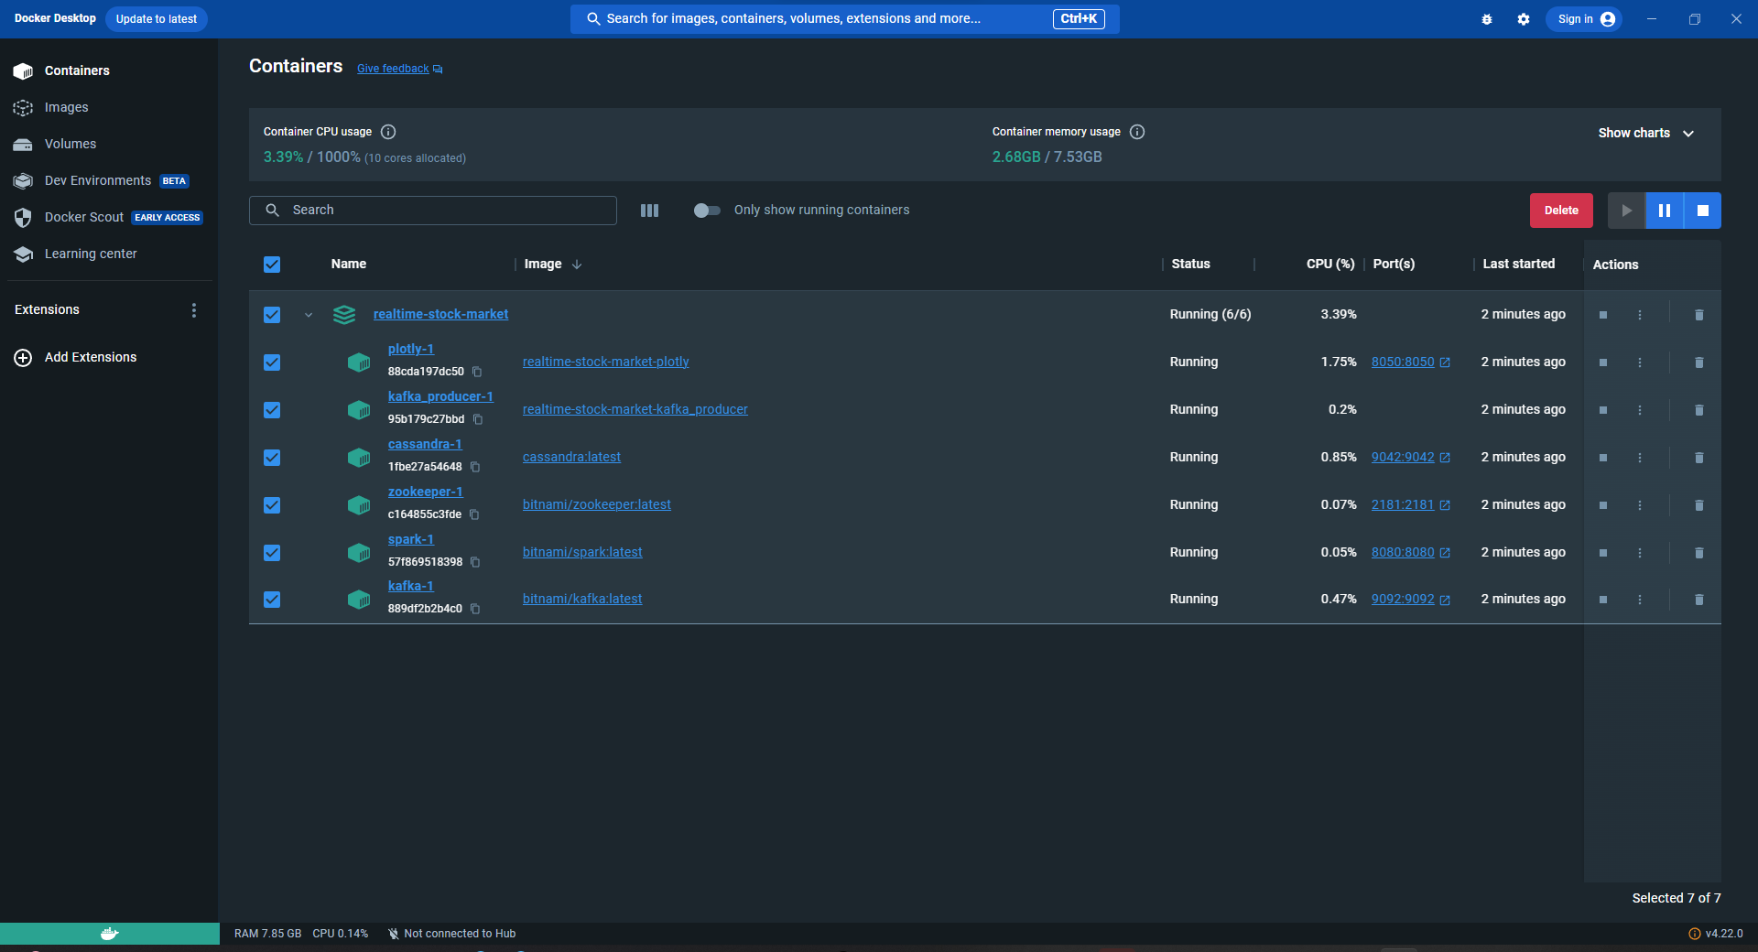Stop all selected containers with toolbar button
This screenshot has width=1758, height=952.
tap(1703, 211)
